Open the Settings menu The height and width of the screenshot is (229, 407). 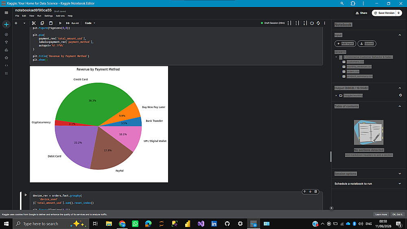click(48, 16)
